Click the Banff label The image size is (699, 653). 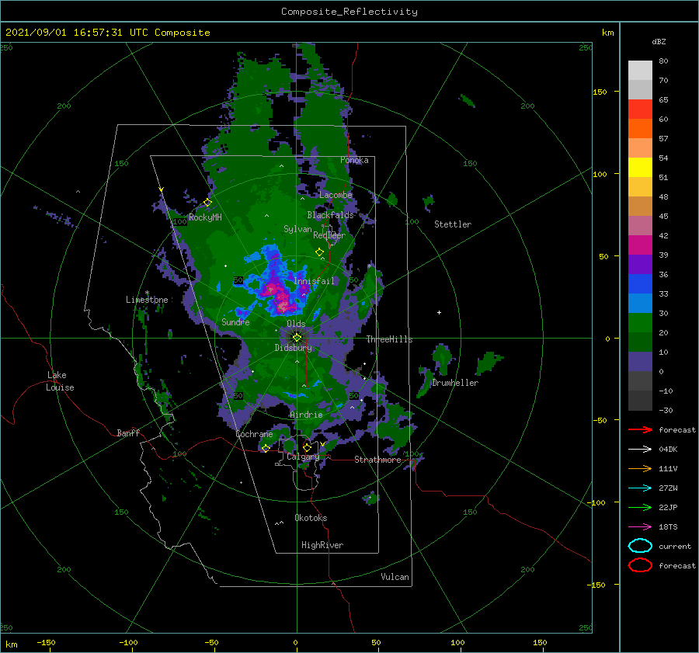pyautogui.click(x=128, y=432)
